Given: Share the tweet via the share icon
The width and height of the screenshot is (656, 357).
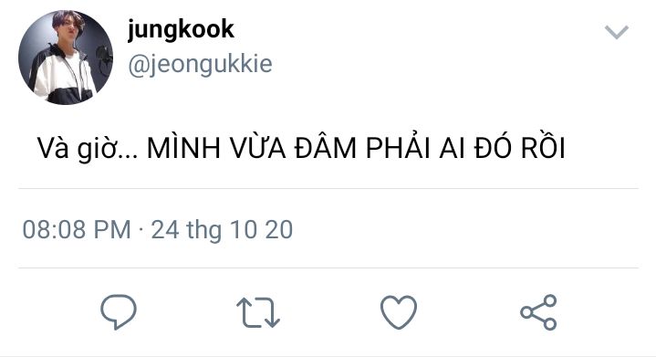Looking at the screenshot, I should [538, 312].
